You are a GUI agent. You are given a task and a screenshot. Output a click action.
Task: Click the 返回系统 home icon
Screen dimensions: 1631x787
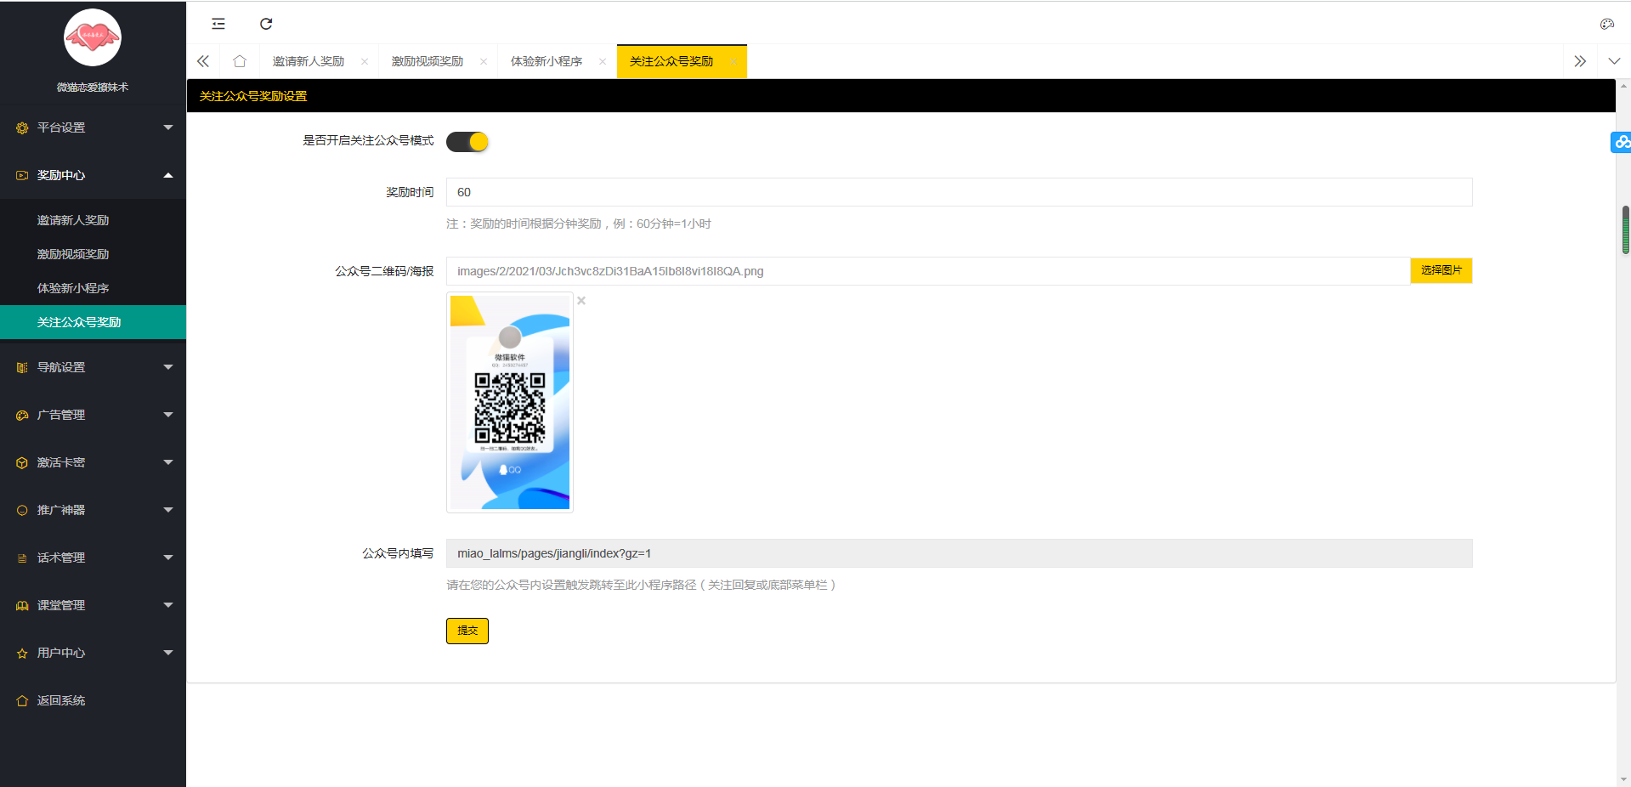tap(22, 701)
